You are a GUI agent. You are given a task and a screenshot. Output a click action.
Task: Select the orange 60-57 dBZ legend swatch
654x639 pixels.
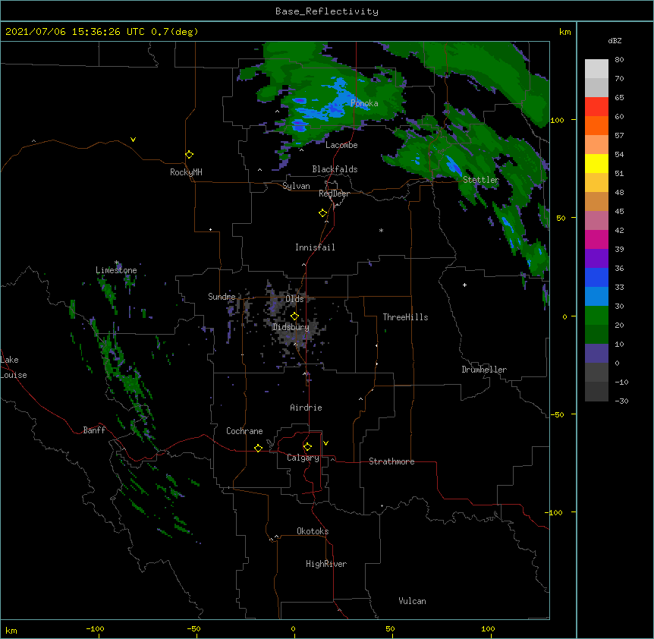pyautogui.click(x=596, y=125)
